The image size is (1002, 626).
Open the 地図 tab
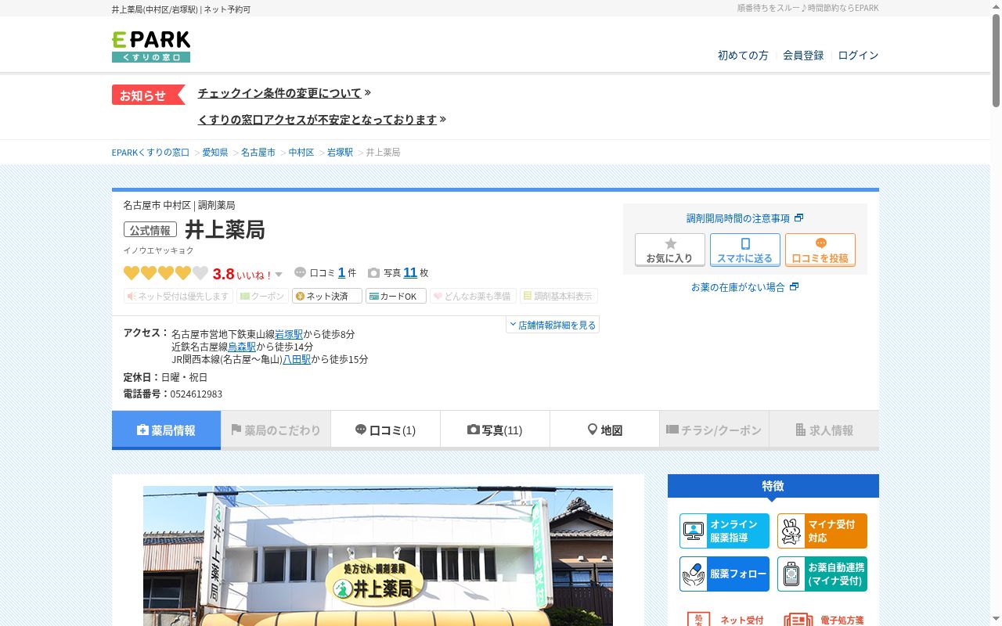[x=604, y=430]
